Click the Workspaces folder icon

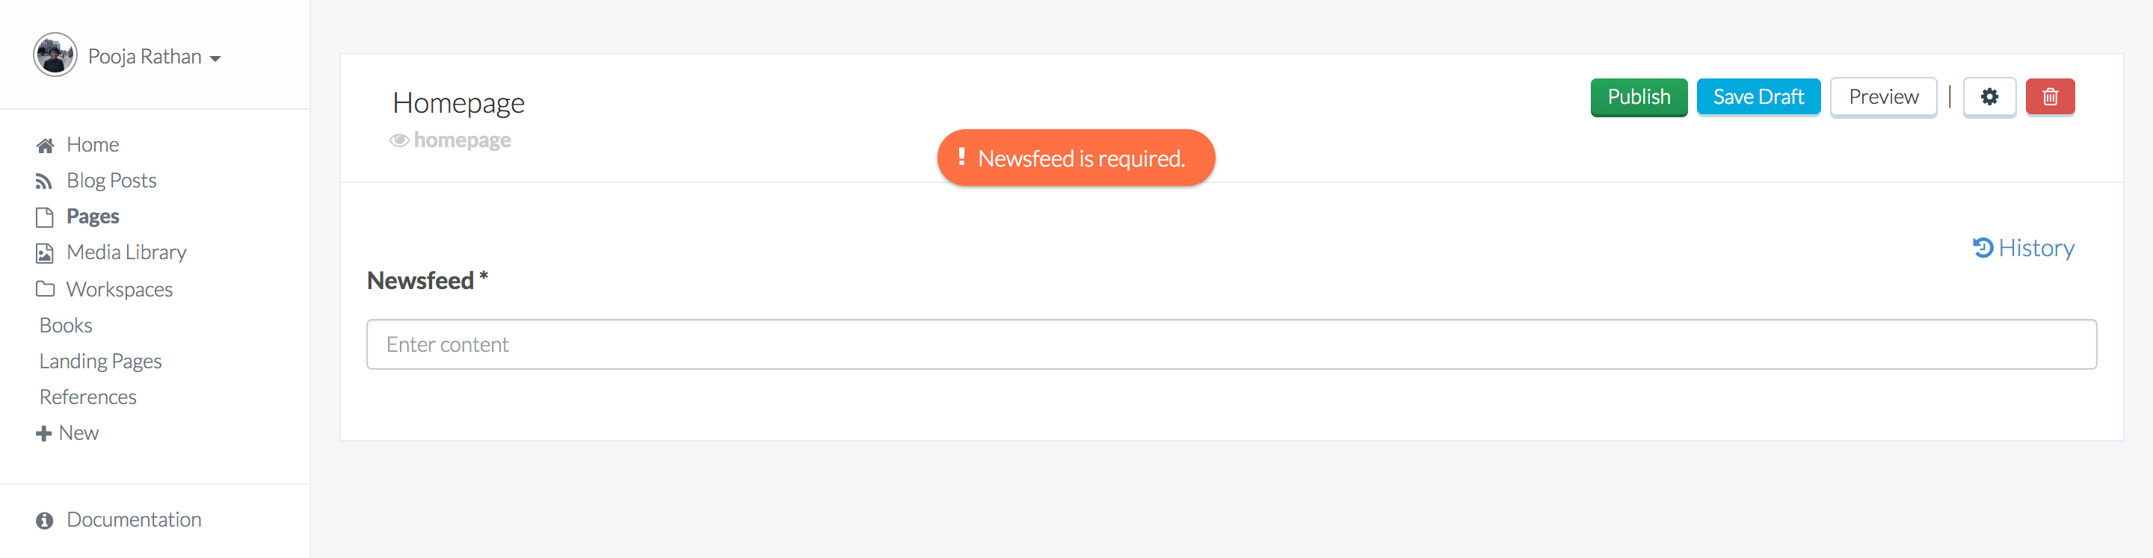coord(45,289)
